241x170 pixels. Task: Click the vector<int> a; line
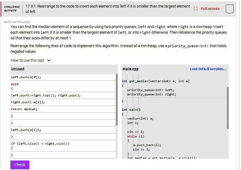(x=140, y=119)
